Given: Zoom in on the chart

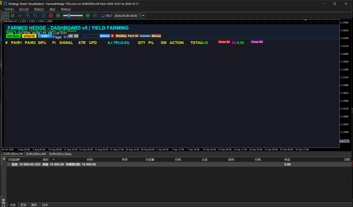Looking at the screenshot, I should (x=28, y=16).
